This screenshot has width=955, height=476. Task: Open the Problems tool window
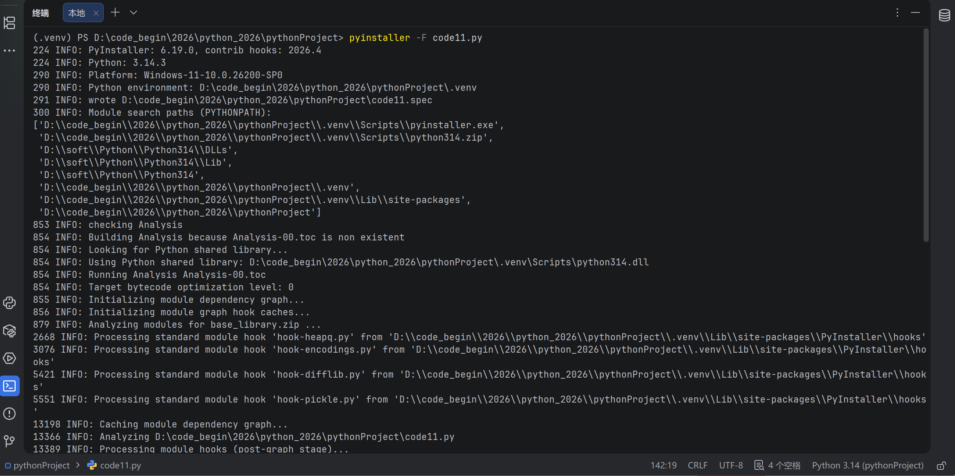point(9,413)
